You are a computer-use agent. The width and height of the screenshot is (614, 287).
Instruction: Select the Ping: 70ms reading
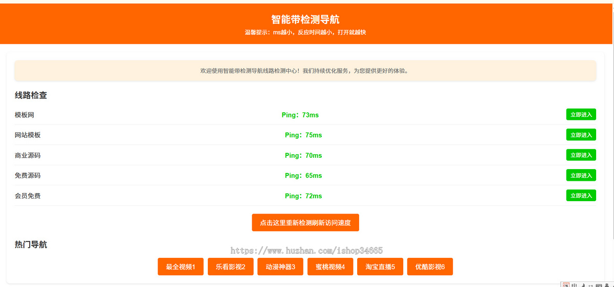[303, 155]
